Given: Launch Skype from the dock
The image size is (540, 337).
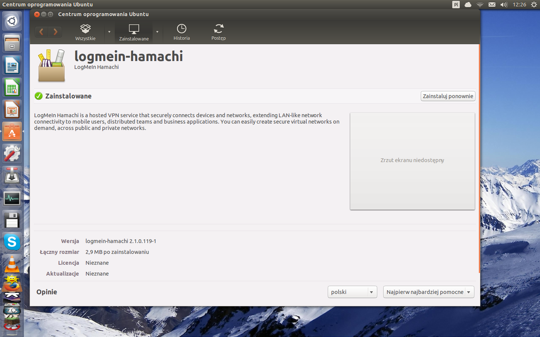Looking at the screenshot, I should click(x=12, y=242).
